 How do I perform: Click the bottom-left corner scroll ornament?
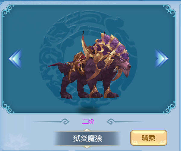tap(8, 107)
